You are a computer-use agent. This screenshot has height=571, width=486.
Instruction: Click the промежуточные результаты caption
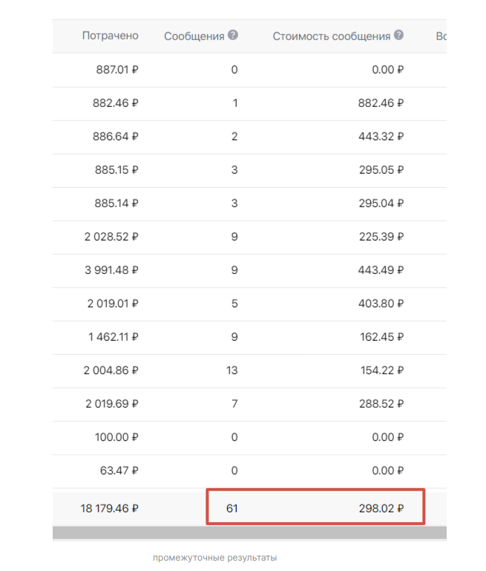(214, 558)
